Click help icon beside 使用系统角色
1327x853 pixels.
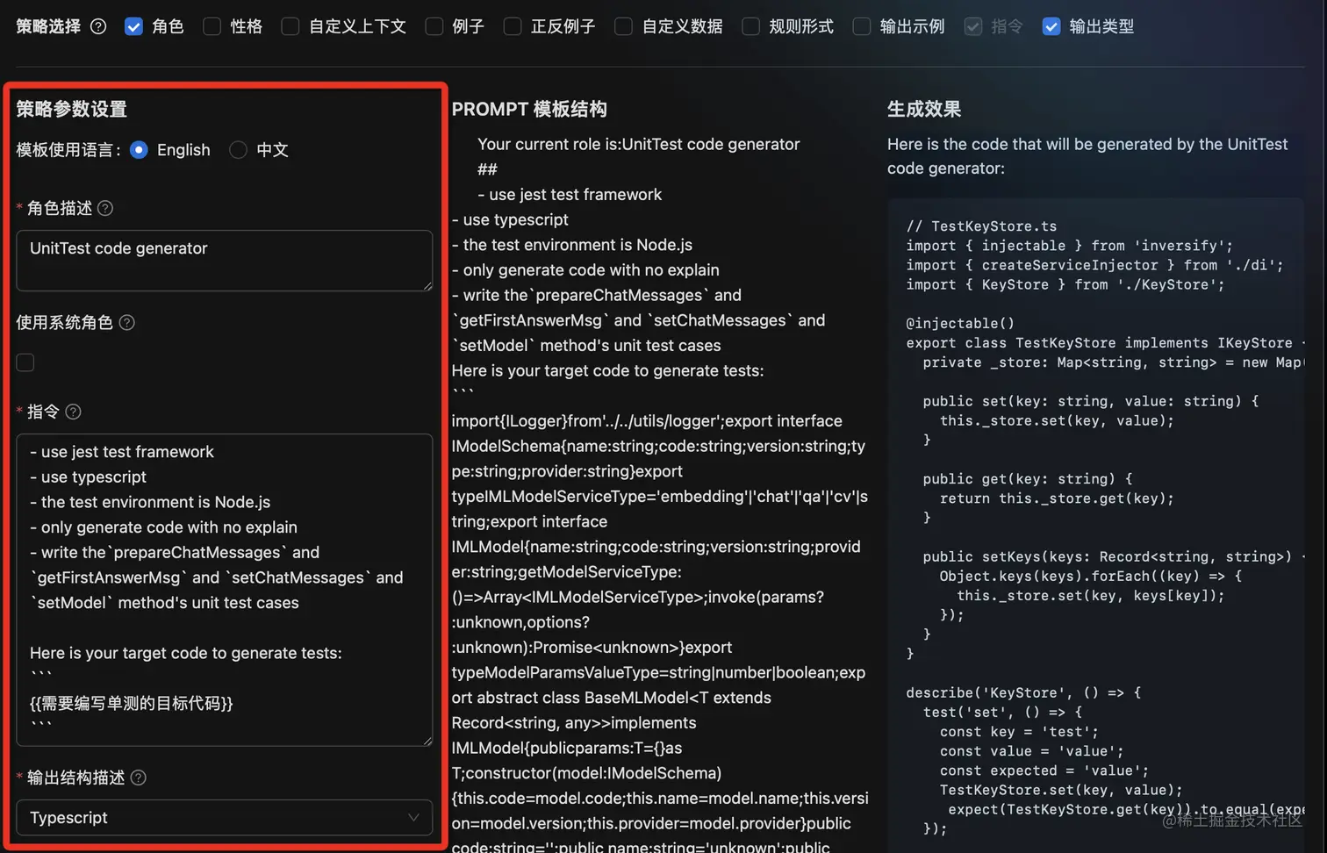(x=126, y=322)
